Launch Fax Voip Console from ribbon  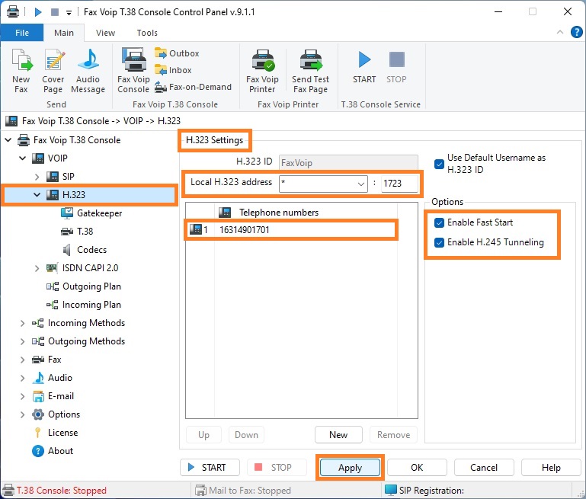click(133, 71)
